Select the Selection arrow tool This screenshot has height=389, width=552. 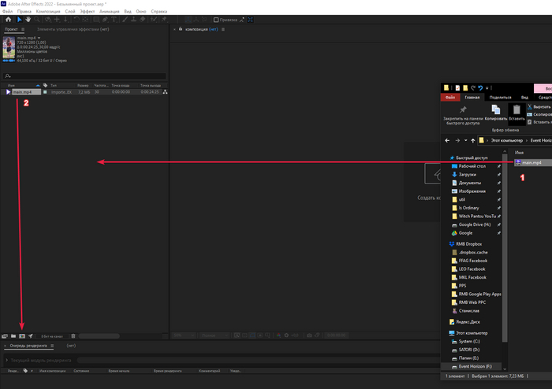coord(20,20)
